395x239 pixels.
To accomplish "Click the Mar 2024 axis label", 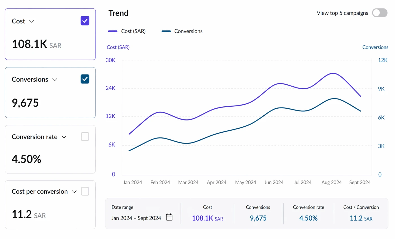I will pyautogui.click(x=188, y=183).
